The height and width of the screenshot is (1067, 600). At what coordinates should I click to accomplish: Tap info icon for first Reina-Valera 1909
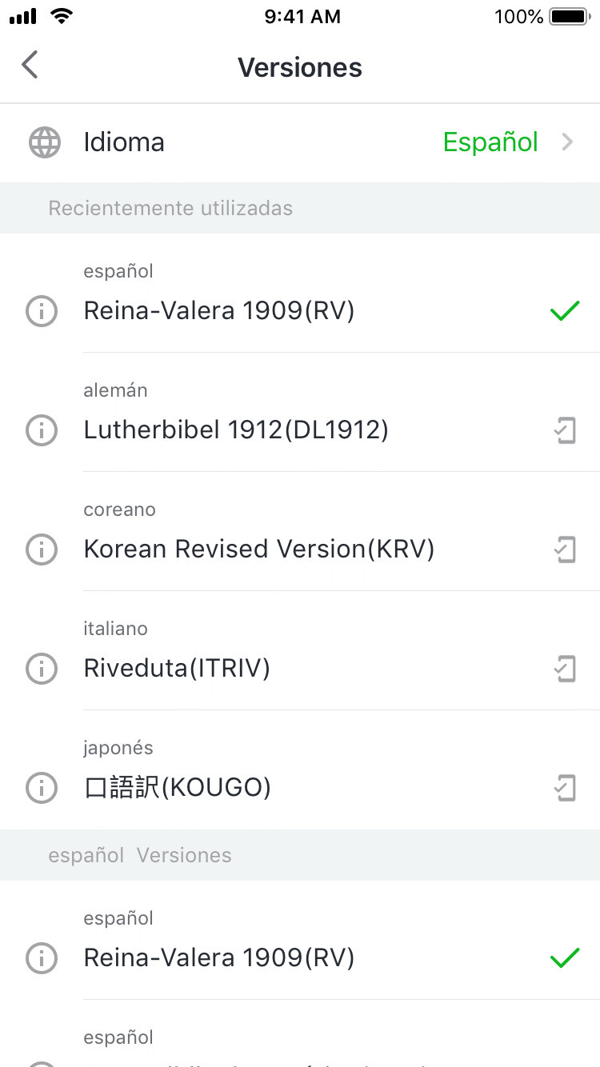(x=42, y=311)
